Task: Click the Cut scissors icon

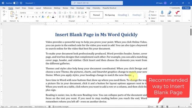Action: pos(16,12)
